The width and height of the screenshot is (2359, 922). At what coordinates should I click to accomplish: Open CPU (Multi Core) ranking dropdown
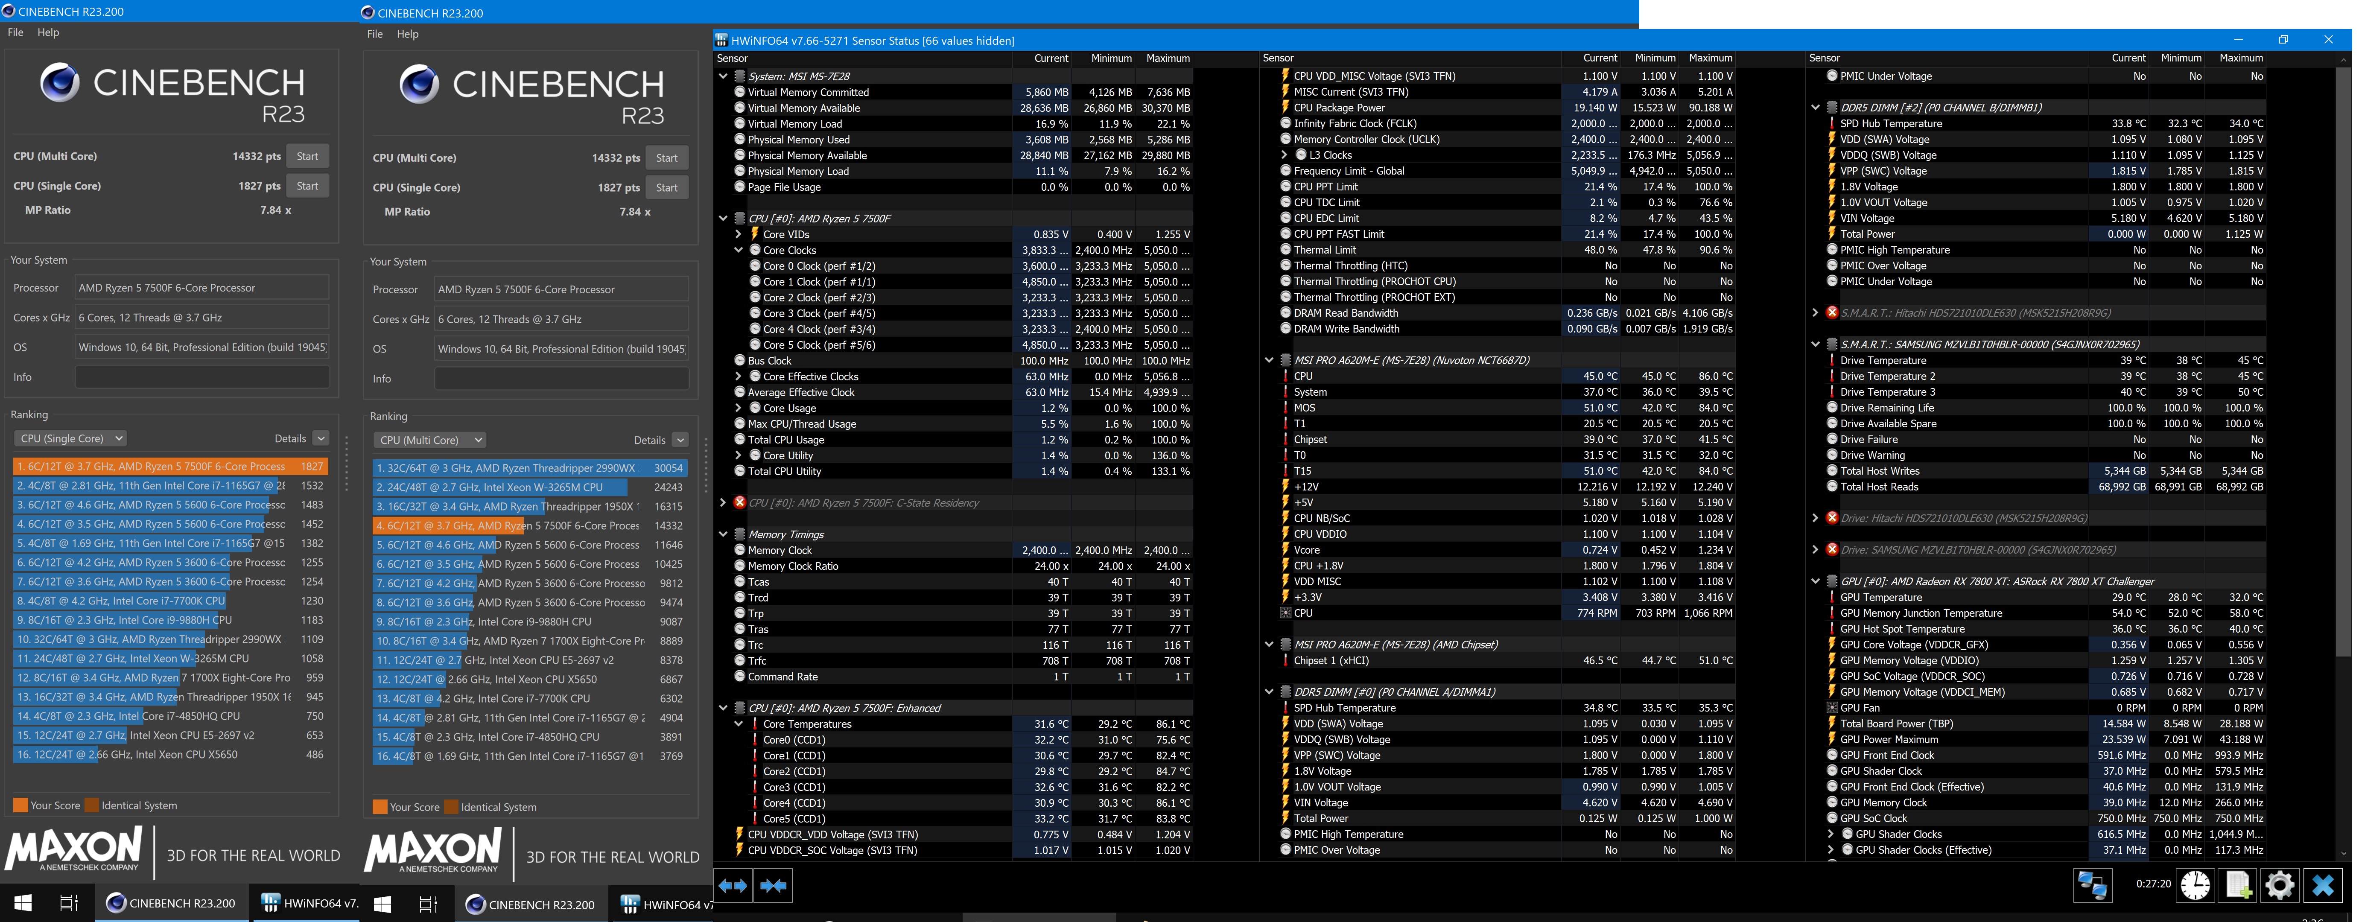tap(429, 441)
